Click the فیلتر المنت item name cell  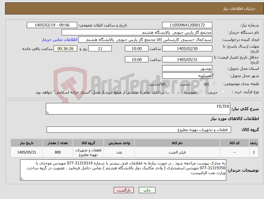[177, 152]
